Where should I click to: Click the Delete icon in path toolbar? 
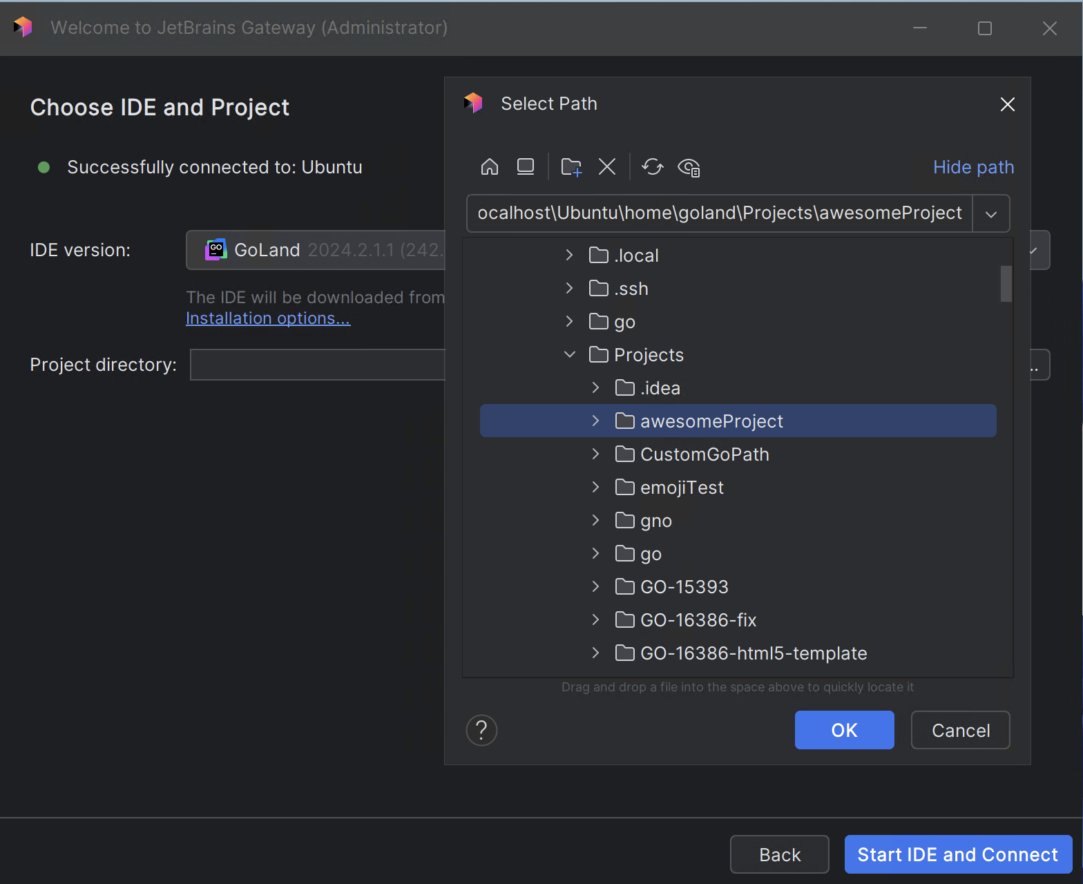coord(607,167)
